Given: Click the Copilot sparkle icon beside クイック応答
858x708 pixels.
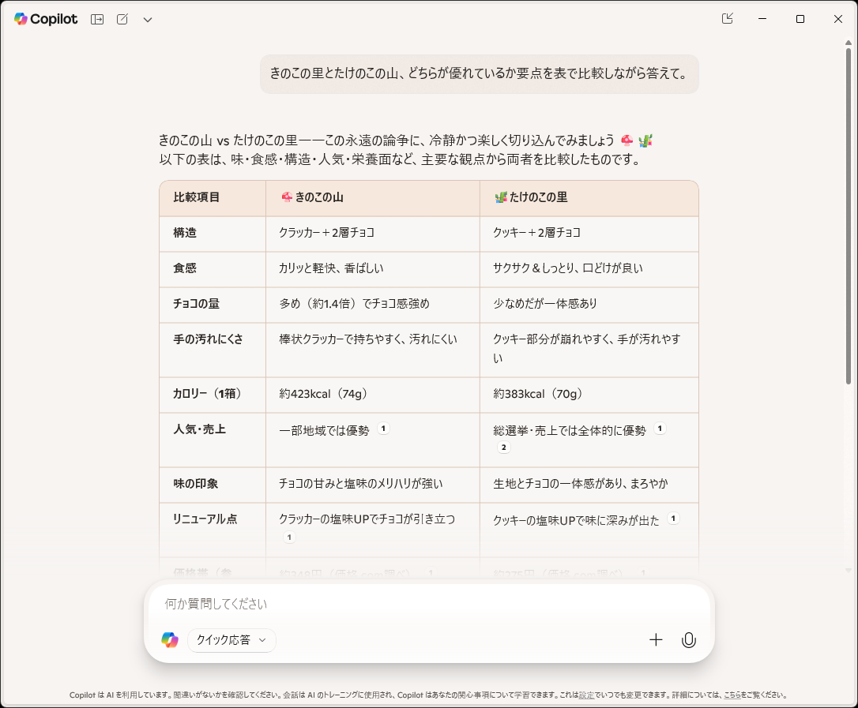Looking at the screenshot, I should click(171, 639).
